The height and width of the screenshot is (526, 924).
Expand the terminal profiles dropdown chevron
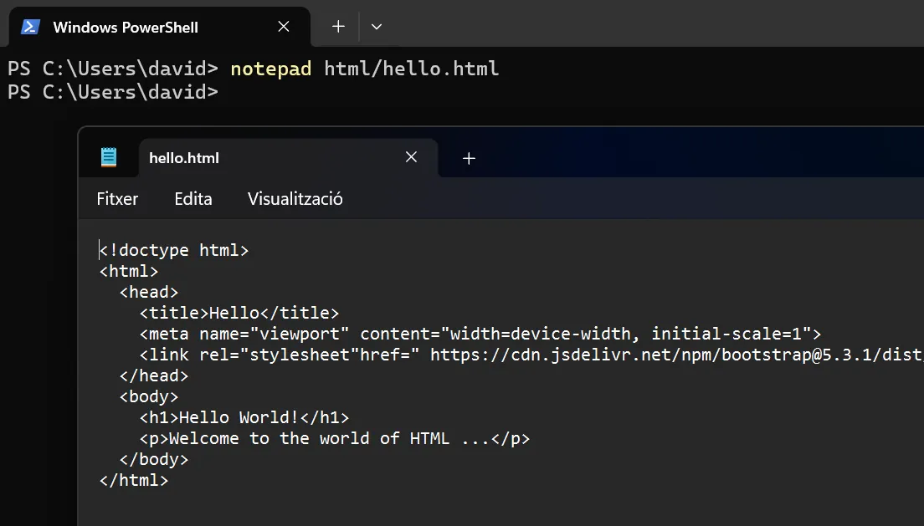(377, 27)
